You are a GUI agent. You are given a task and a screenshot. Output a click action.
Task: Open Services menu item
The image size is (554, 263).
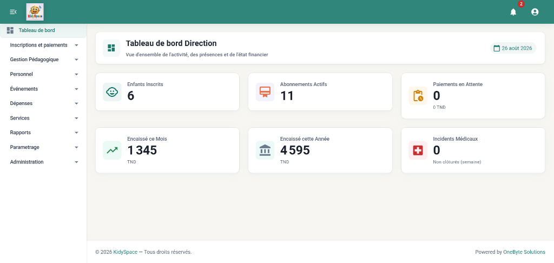(x=43, y=118)
